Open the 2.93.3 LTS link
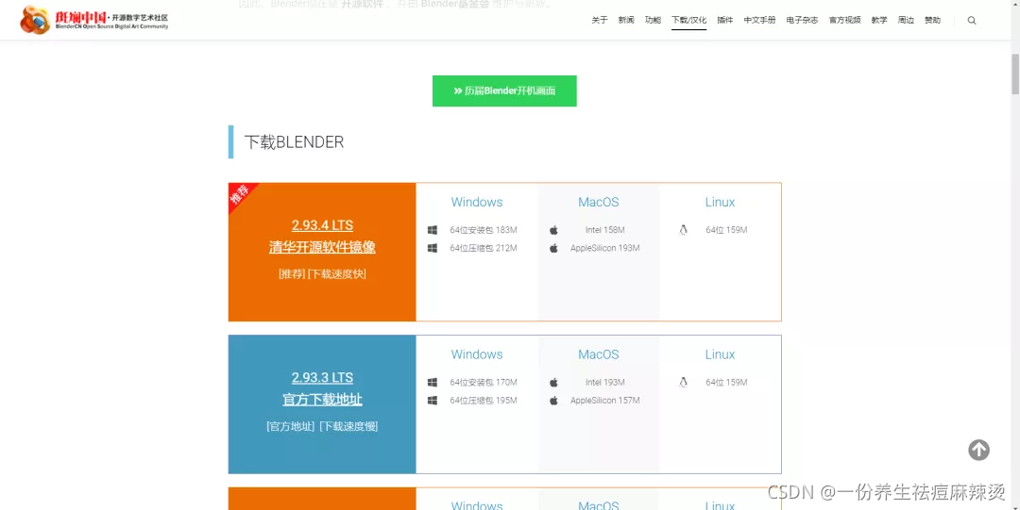This screenshot has width=1020, height=510. (322, 377)
